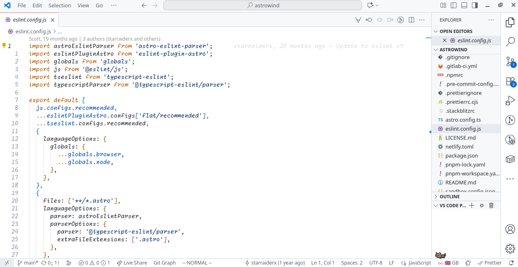Show additional views via the activity bar ellipsis
This screenshot has width=518, height=267.
(510, 179)
